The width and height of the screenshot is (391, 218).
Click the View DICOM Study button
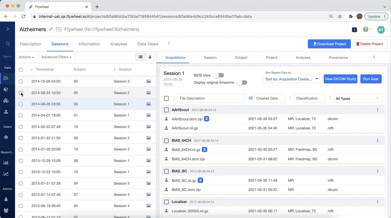click(340, 79)
